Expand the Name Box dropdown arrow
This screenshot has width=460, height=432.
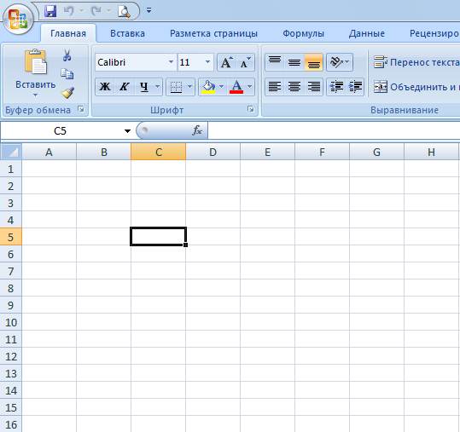[127, 131]
